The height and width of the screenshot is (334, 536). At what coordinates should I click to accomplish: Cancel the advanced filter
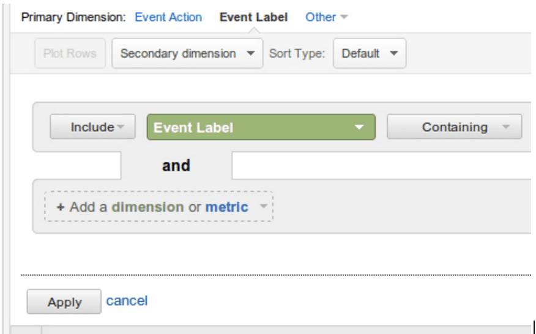[127, 301]
